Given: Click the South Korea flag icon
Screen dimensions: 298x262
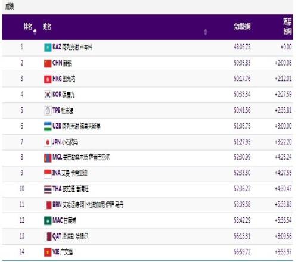Looking at the screenshot, I should pos(48,95).
